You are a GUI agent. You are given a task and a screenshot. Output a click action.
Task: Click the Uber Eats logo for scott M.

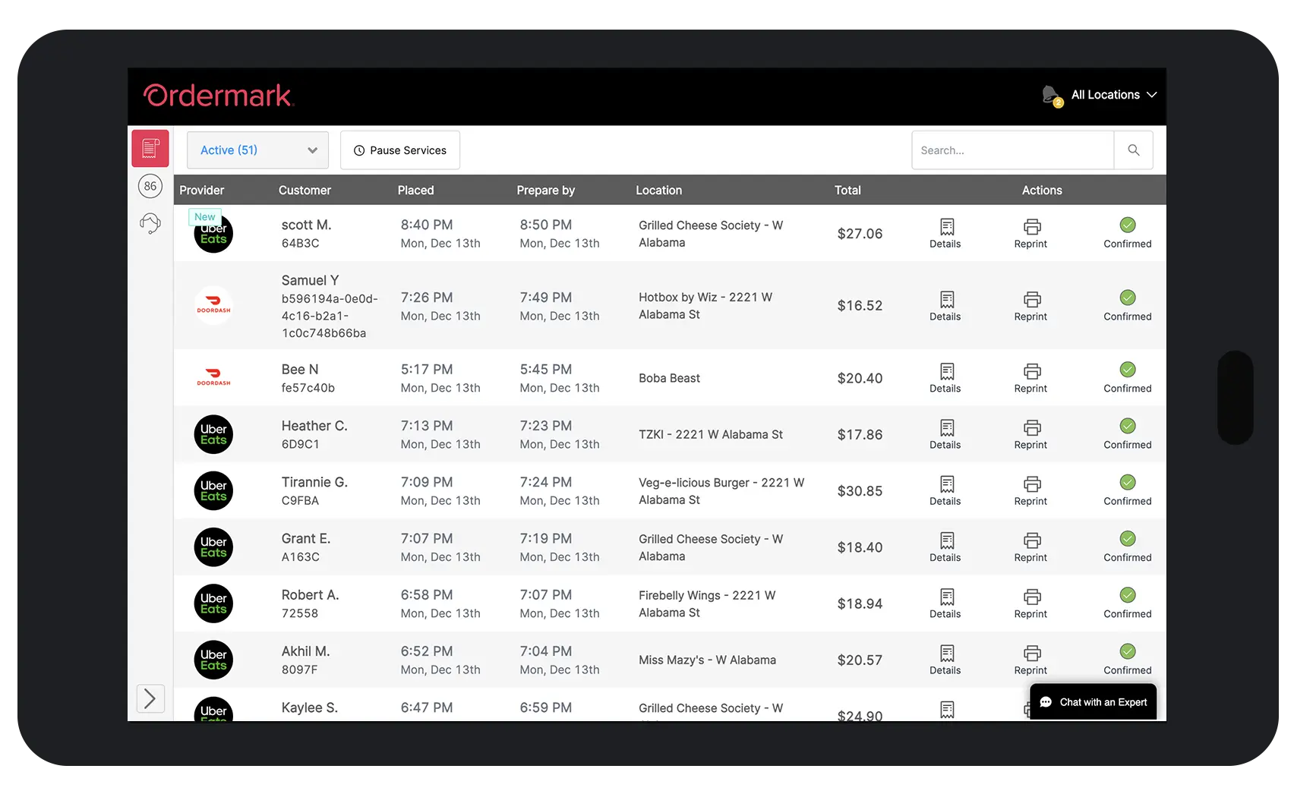pos(213,234)
